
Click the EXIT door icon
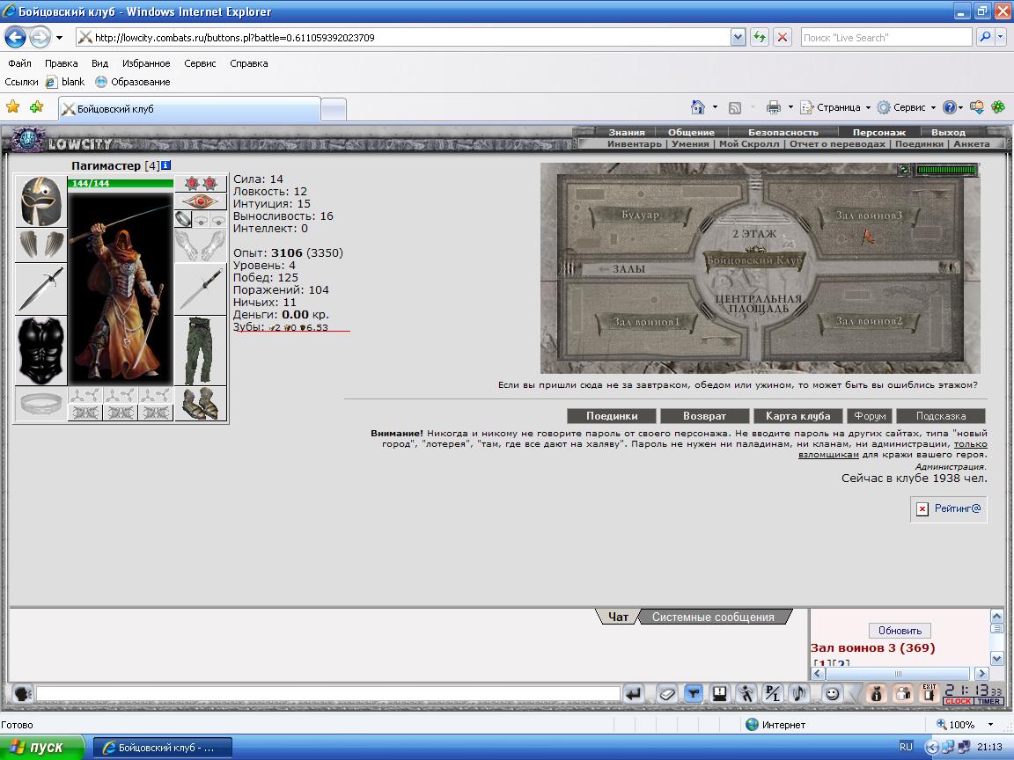tap(929, 694)
